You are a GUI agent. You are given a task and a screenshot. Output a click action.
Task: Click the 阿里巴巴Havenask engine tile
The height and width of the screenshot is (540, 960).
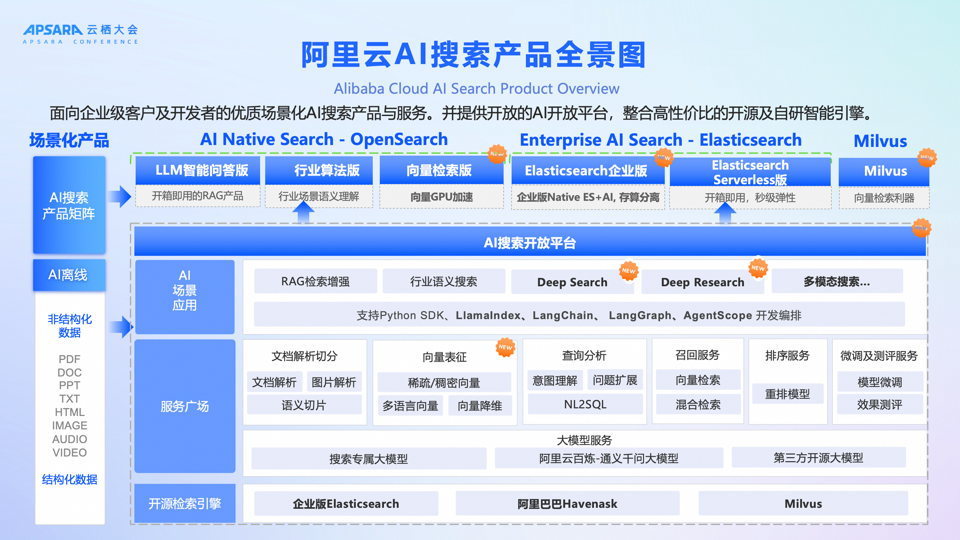pos(567,504)
